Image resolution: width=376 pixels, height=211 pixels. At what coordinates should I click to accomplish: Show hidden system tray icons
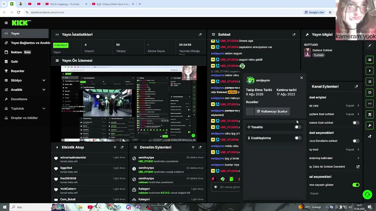[327, 207]
